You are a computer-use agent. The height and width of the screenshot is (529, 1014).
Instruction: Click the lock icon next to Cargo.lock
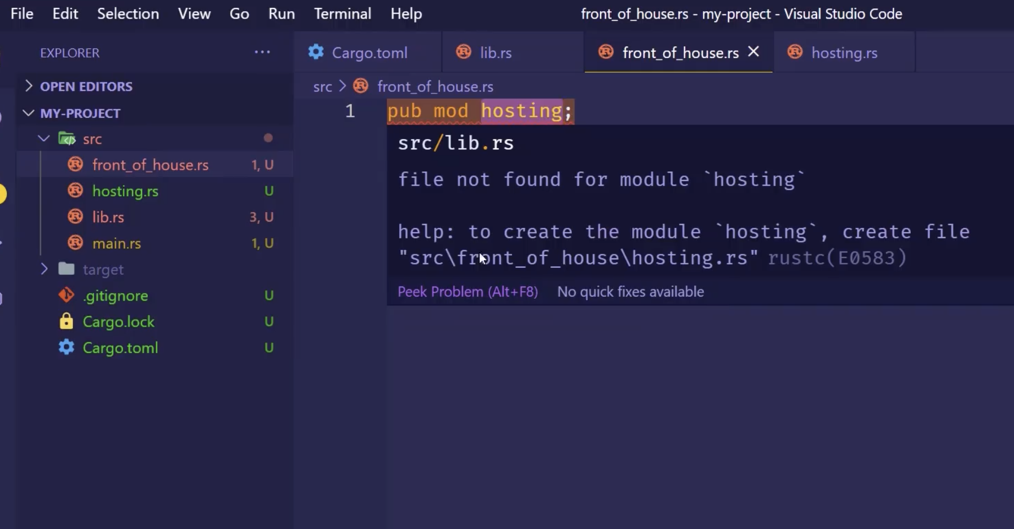[x=66, y=321]
